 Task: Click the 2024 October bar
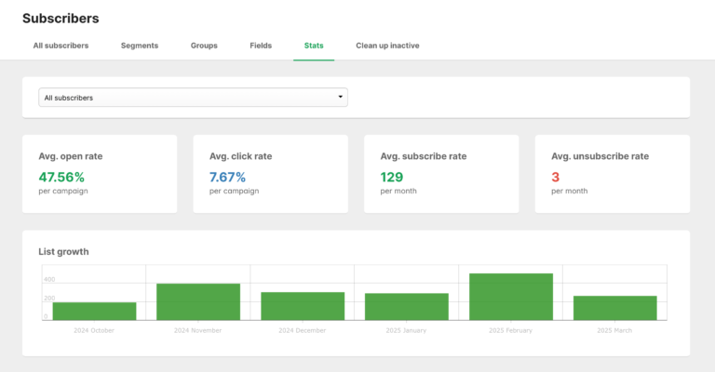pos(94,311)
